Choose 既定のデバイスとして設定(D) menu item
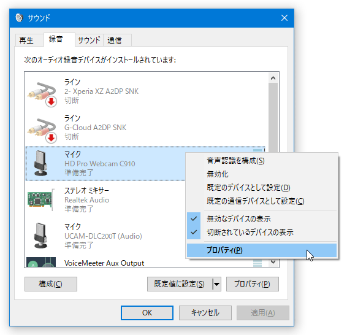The width and height of the screenshot is (347, 335). coord(262,188)
